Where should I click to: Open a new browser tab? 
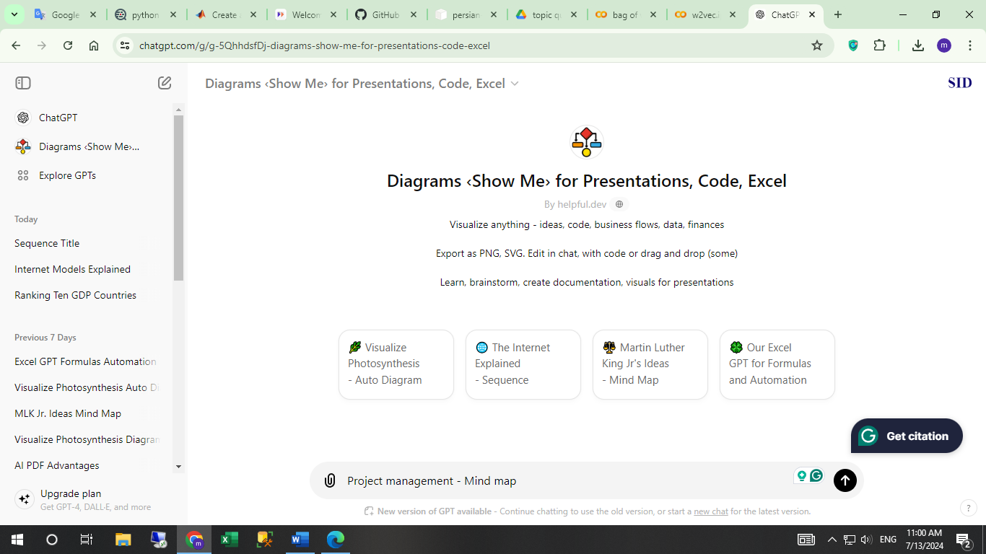(837, 14)
